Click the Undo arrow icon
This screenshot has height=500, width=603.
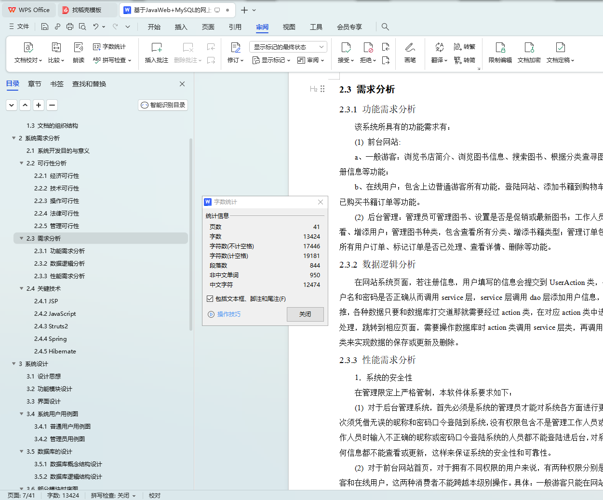96,27
